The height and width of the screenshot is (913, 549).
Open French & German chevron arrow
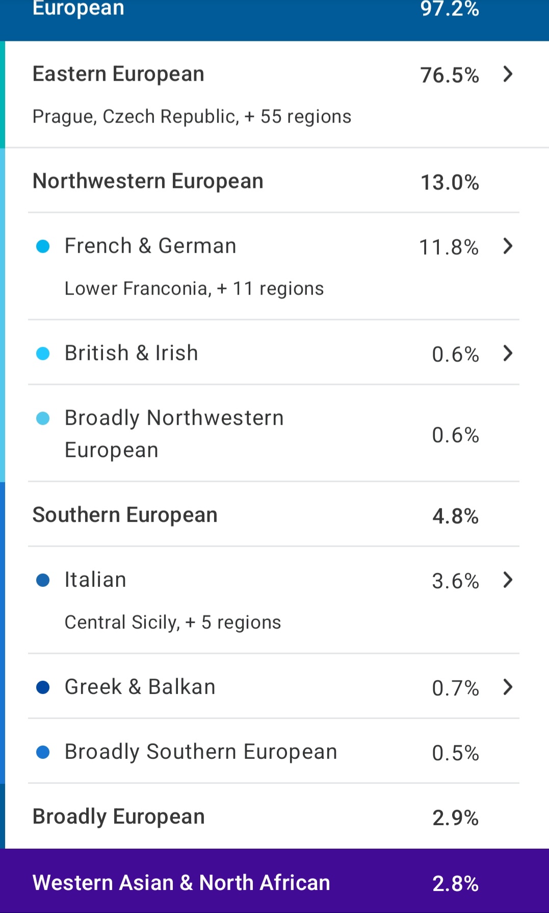(507, 246)
